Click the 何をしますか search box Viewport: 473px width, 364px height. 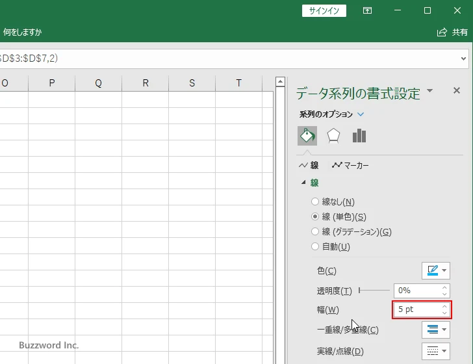coord(22,32)
